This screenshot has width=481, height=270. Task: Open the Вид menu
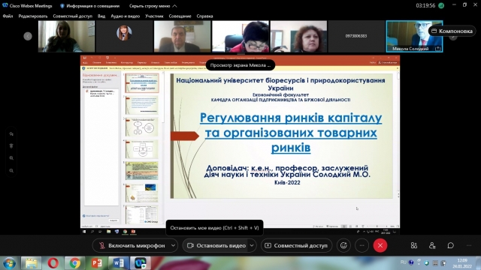(101, 16)
